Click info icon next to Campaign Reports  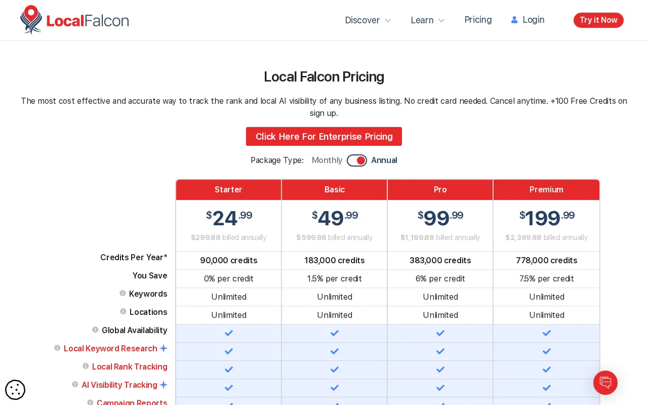click(90, 402)
